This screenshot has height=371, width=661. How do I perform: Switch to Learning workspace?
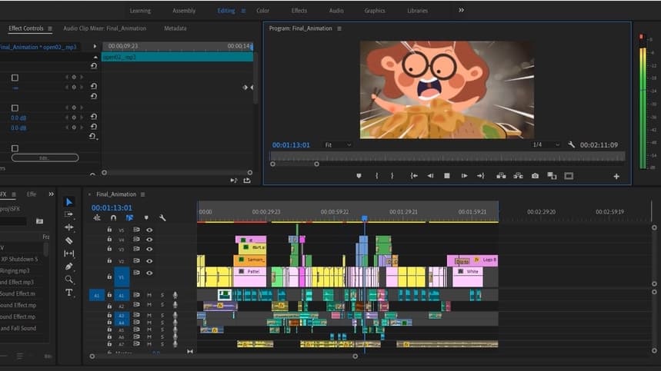pos(140,11)
